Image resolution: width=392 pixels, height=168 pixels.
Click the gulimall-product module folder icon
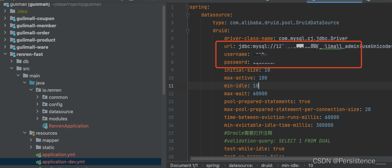pyautogui.click(x=13, y=40)
